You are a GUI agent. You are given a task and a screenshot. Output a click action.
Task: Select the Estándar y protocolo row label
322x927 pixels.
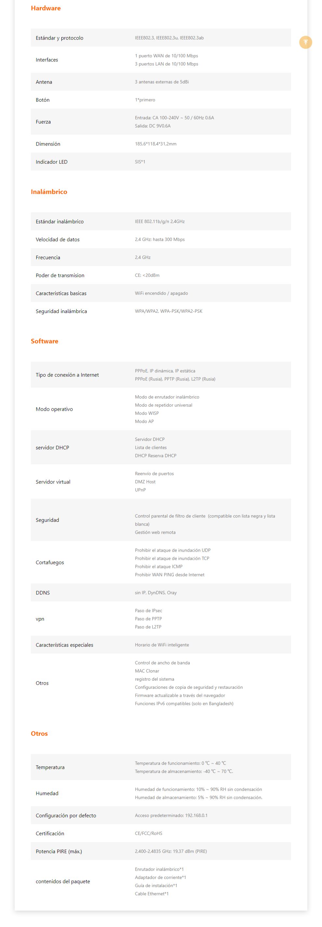click(60, 38)
